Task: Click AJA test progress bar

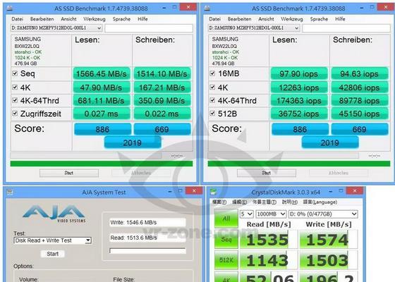Action: click(x=147, y=250)
